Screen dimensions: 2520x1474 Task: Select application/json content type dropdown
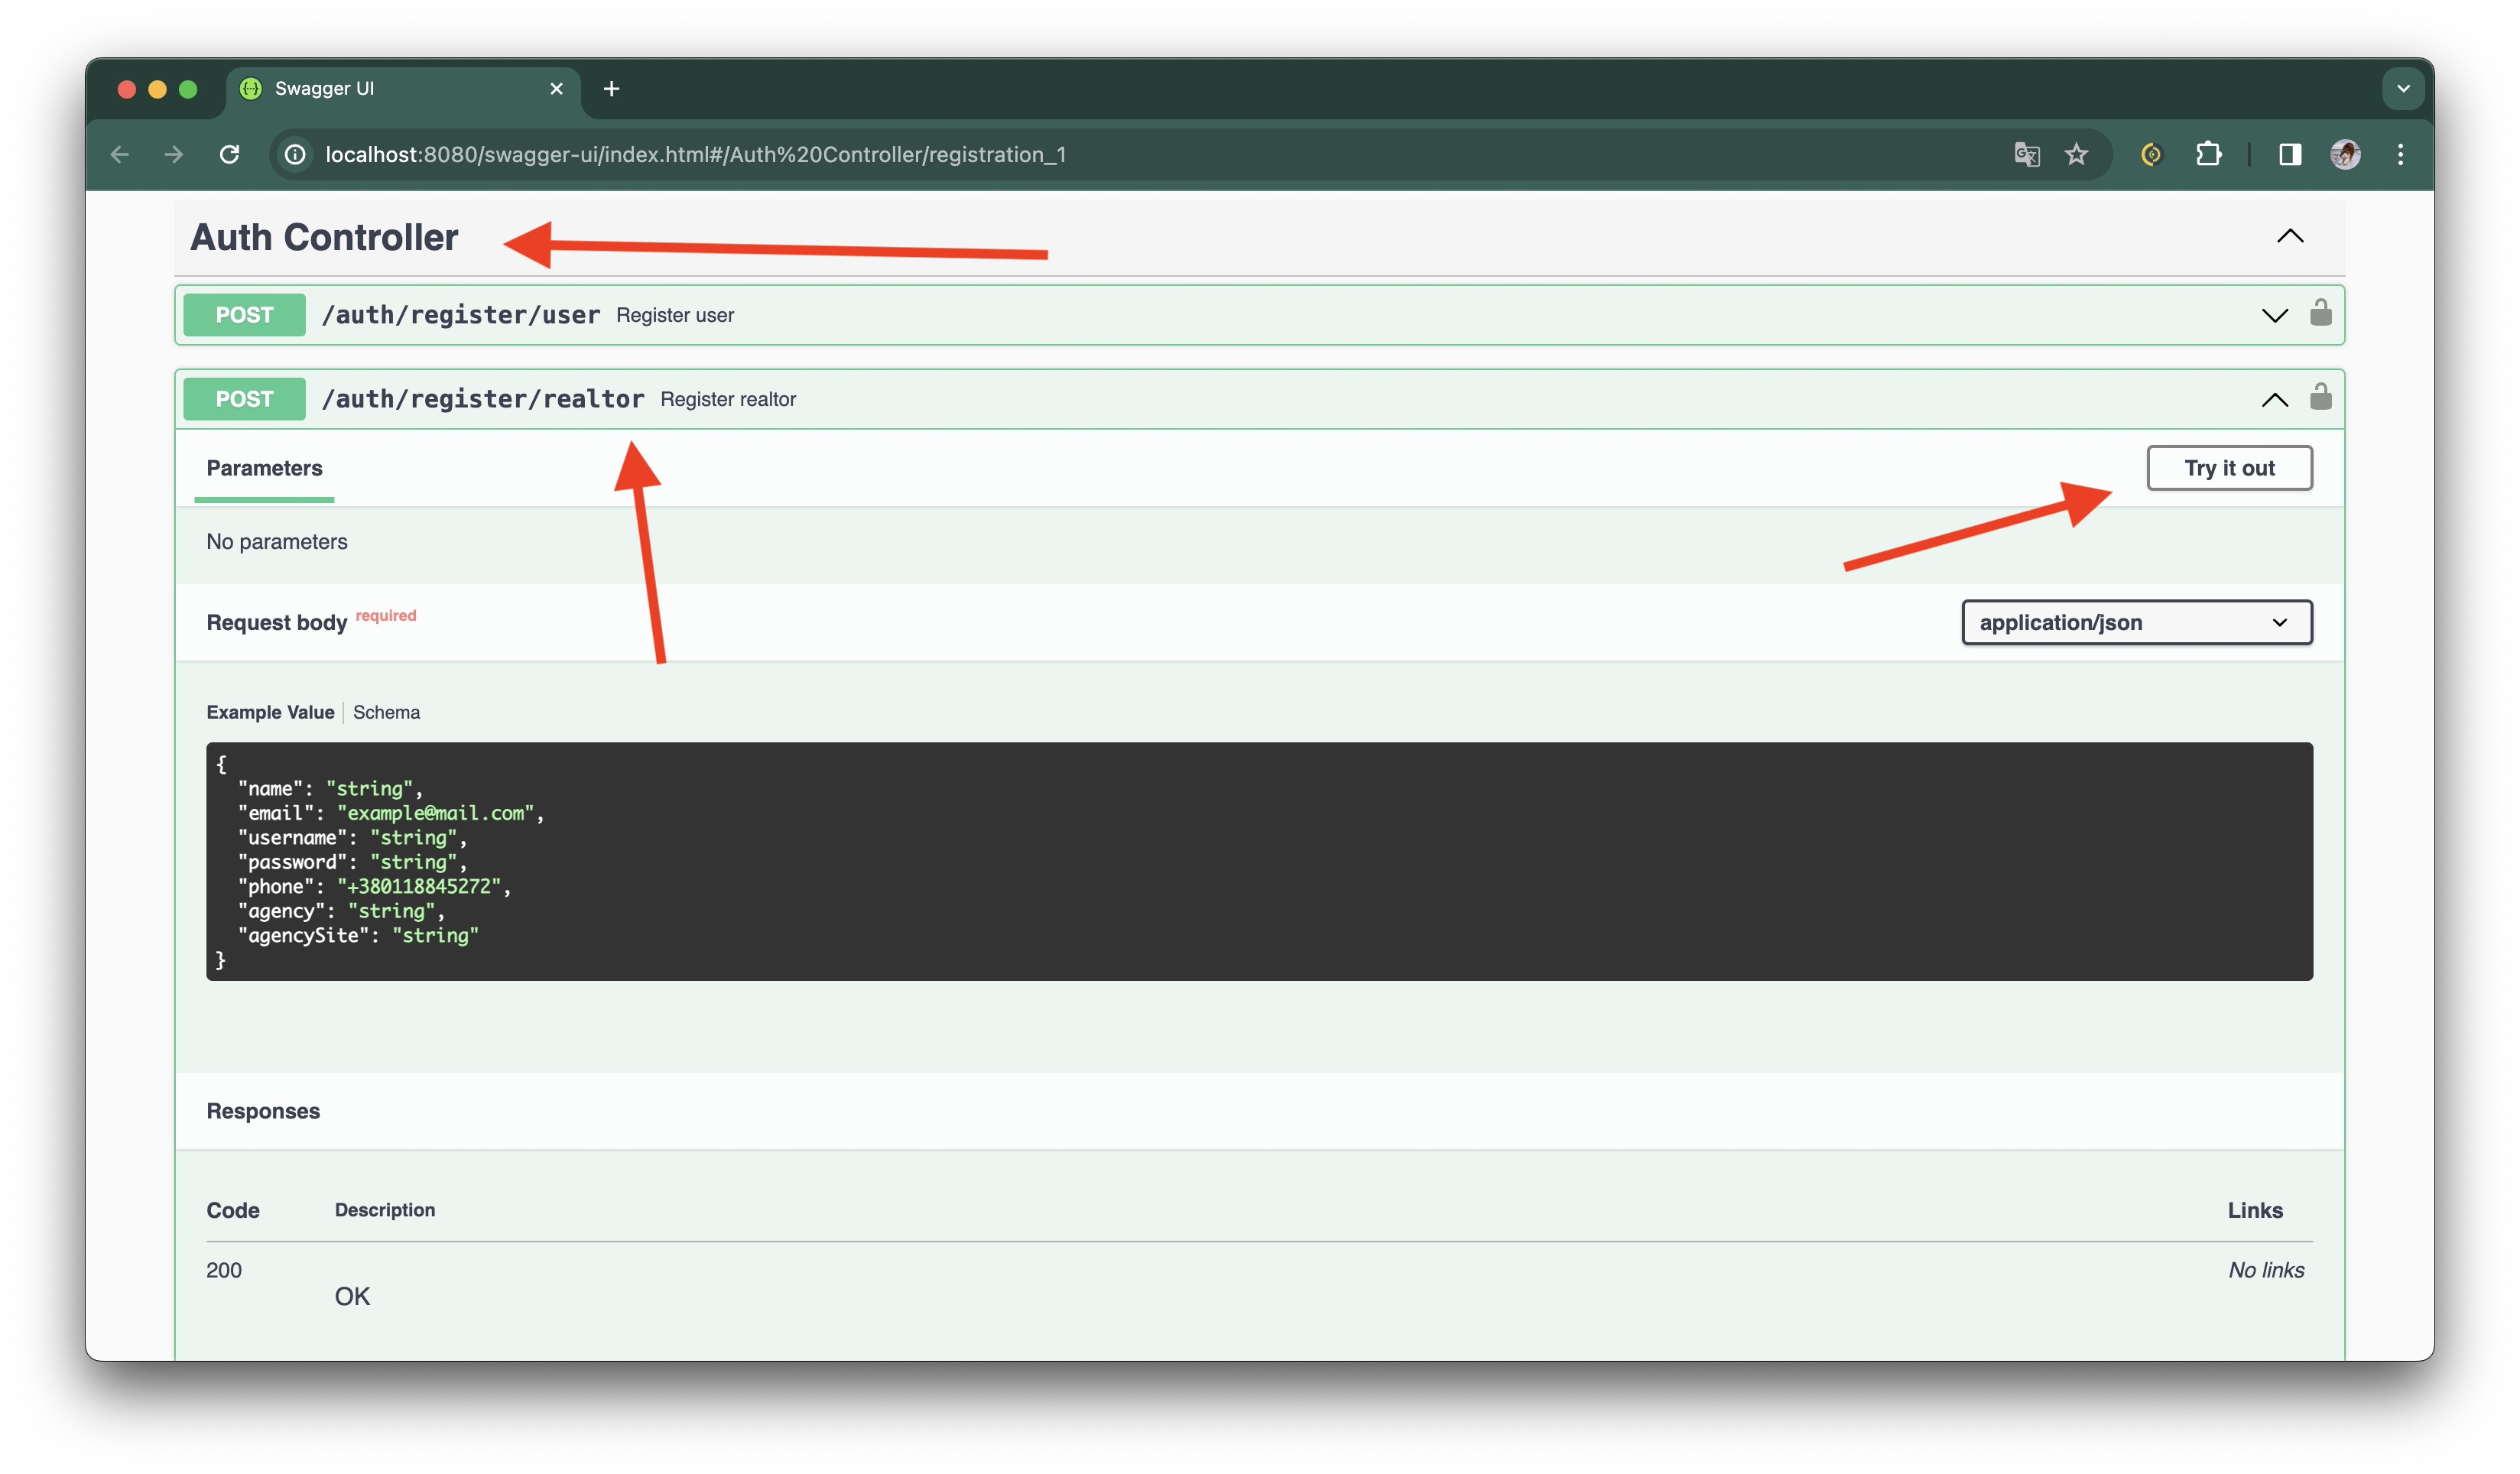tap(2134, 622)
